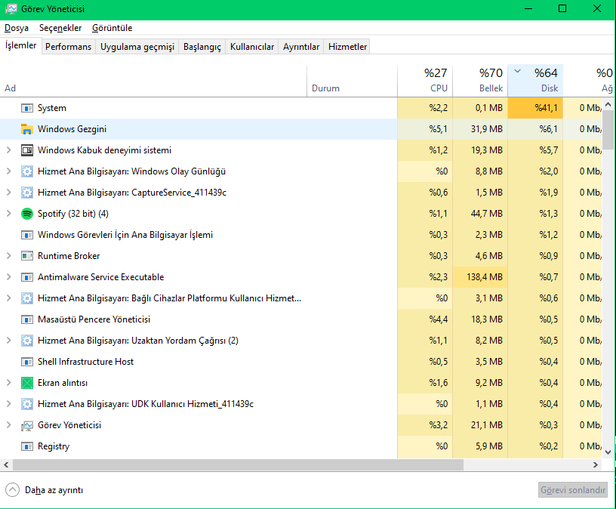Click the vertical scrollbar thumb
Viewport: 616px width, 509px height.
[x=608, y=130]
